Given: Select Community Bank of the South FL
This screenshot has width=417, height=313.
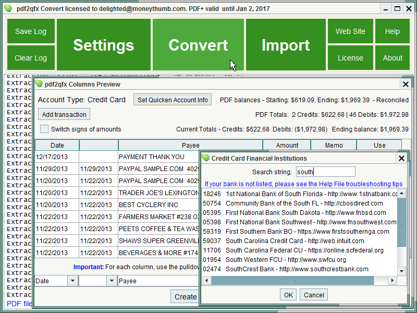Looking at the screenshot, I should coord(300,203).
